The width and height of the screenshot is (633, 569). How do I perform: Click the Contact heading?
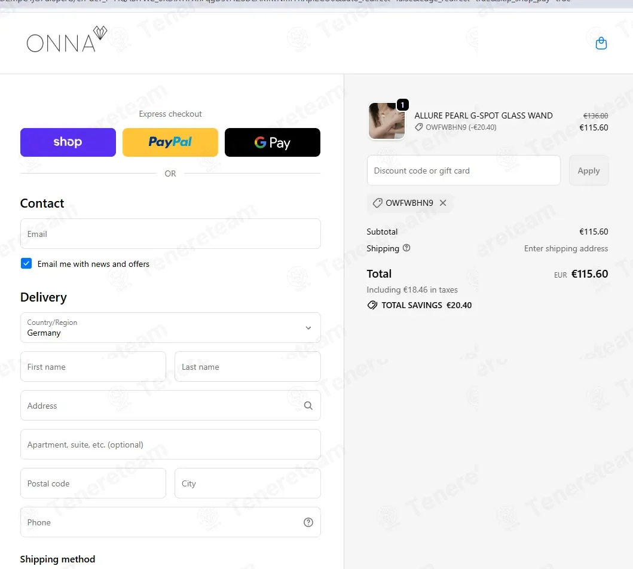coord(42,203)
